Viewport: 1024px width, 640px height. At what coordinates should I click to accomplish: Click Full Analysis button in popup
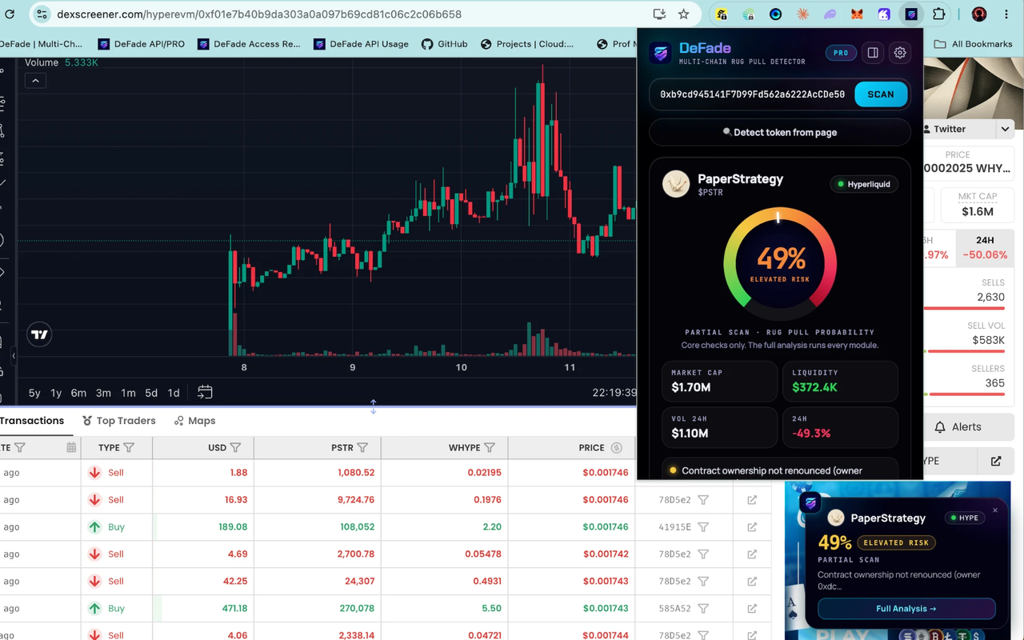point(906,609)
